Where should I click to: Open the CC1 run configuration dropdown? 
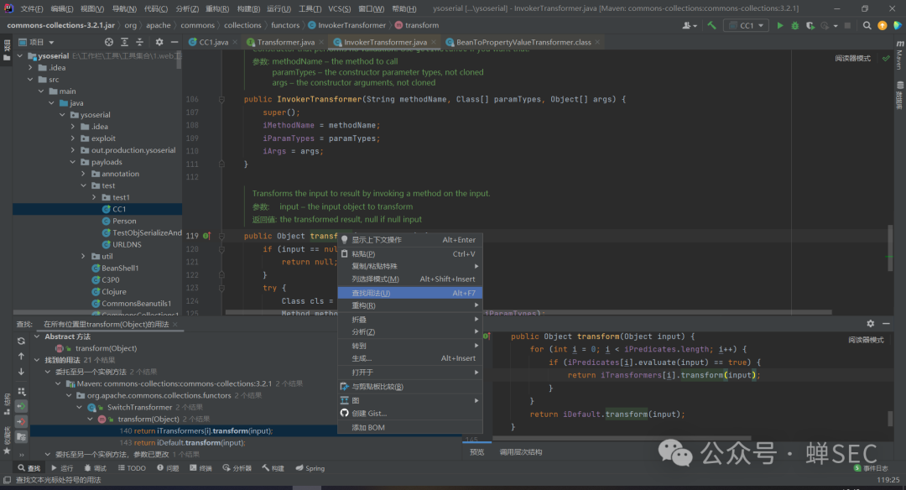tap(746, 25)
